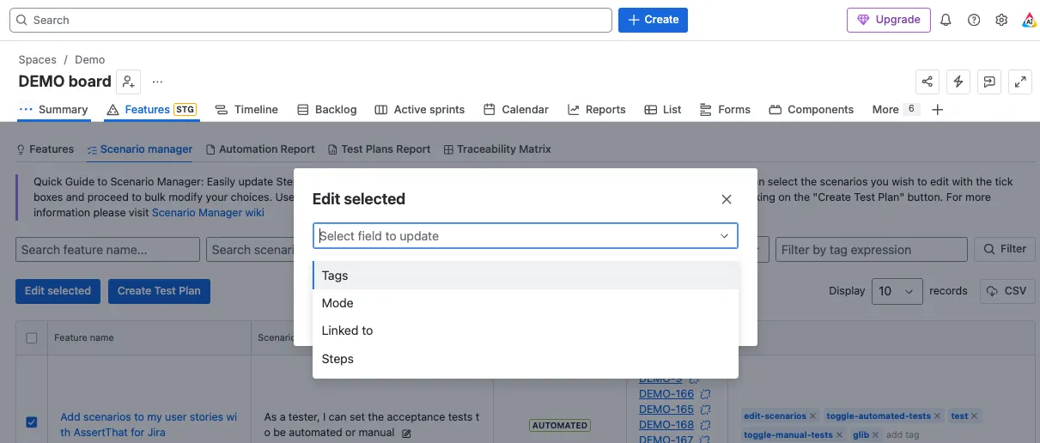Export records with the CSV button
Screen dimensions: 1040x443
(1007, 291)
